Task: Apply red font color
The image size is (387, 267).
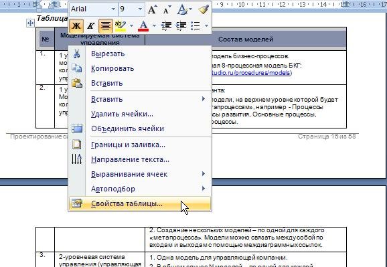Action: (x=144, y=25)
